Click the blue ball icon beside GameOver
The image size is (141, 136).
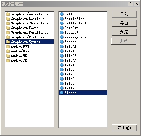click(x=62, y=28)
